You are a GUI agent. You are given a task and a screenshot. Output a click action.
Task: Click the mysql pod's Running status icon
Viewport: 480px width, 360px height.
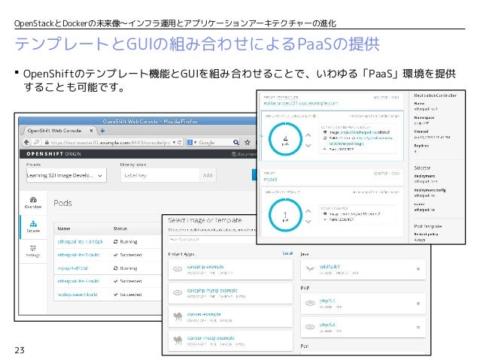coord(115,268)
